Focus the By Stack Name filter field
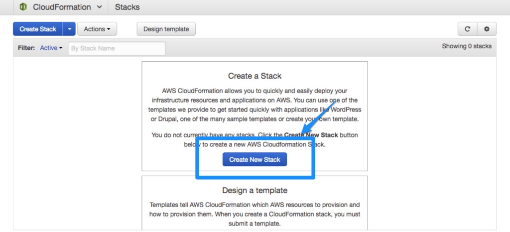The height and width of the screenshot is (232, 510). click(117, 48)
